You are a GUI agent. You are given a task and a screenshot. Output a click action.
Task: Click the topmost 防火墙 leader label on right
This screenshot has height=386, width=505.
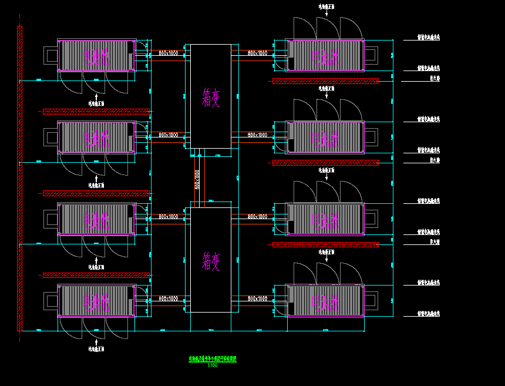click(x=435, y=78)
